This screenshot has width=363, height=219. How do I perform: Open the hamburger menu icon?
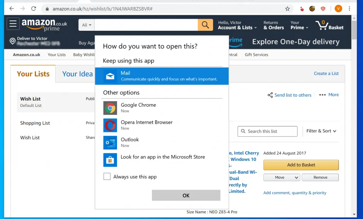(13, 24)
